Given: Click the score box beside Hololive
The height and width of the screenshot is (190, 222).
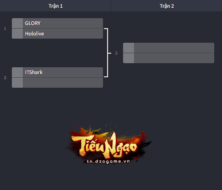Looking at the screenshot, I should click(17, 34).
